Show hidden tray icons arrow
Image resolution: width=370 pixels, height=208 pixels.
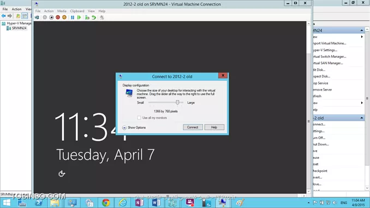[308, 203]
